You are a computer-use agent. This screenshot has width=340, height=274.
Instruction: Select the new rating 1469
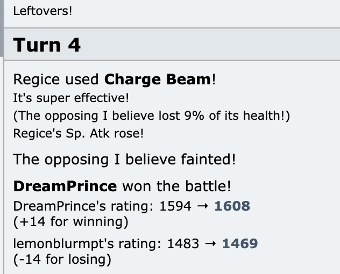tap(240, 243)
